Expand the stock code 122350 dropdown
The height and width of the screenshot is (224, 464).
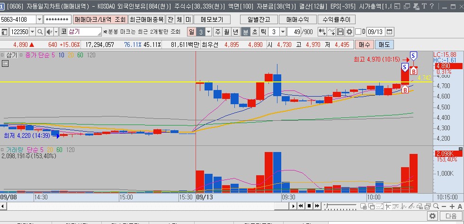(33, 32)
